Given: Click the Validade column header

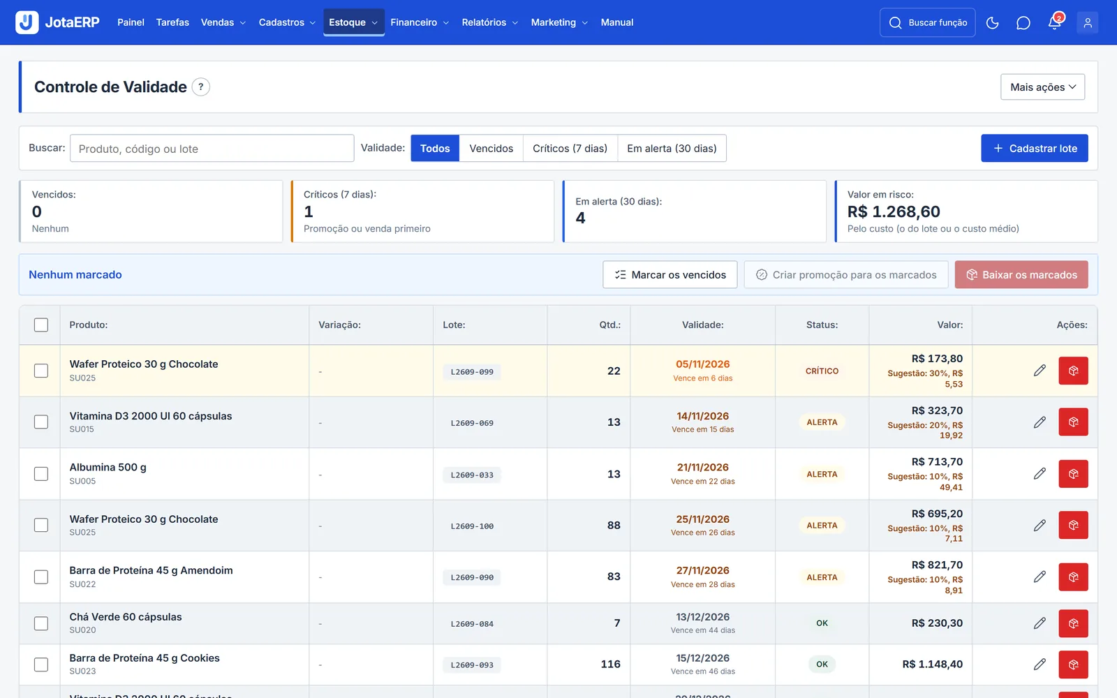Looking at the screenshot, I should (703, 325).
